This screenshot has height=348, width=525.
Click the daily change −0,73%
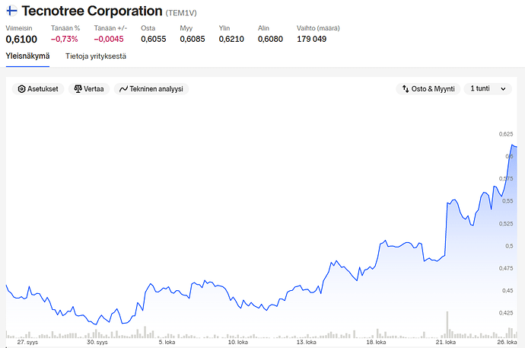pyautogui.click(x=64, y=39)
